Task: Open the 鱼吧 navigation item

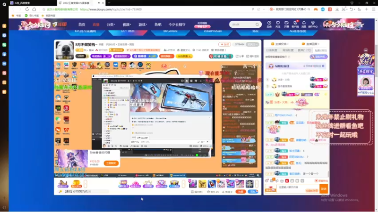Action: tap(158, 24)
